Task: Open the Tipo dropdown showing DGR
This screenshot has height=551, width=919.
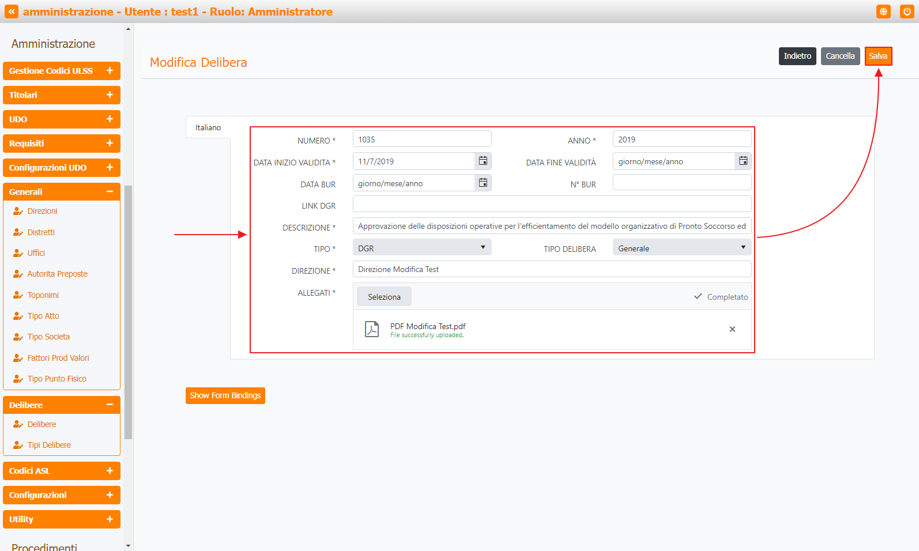Action: coord(422,248)
